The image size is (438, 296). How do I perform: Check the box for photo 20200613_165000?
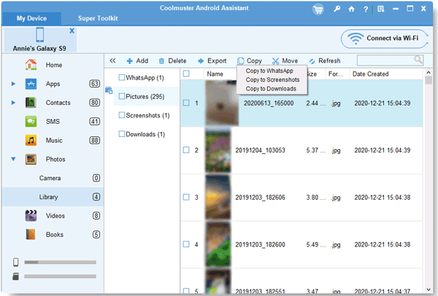pos(186,103)
